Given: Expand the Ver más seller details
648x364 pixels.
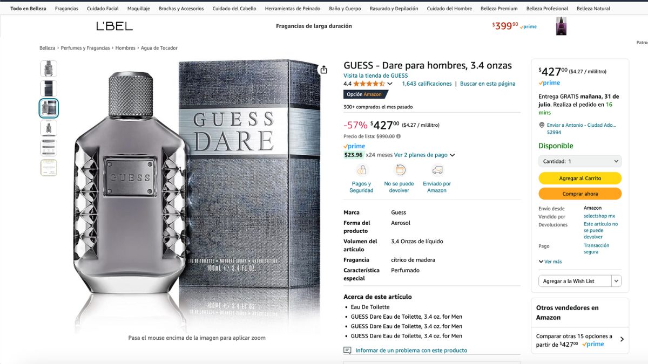Looking at the screenshot, I should pos(550,262).
